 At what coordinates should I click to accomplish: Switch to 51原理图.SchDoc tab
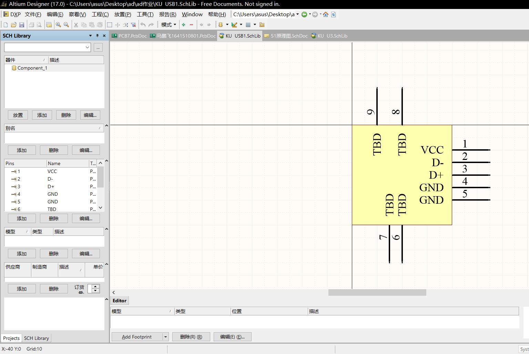[x=286, y=36]
